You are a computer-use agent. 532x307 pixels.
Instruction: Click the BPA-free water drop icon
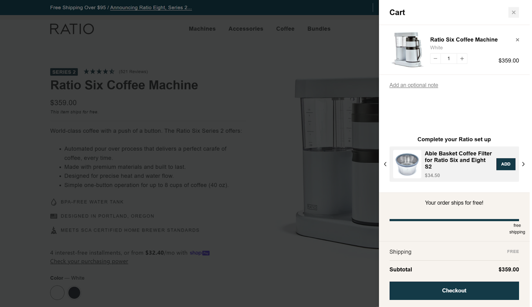[x=54, y=202]
